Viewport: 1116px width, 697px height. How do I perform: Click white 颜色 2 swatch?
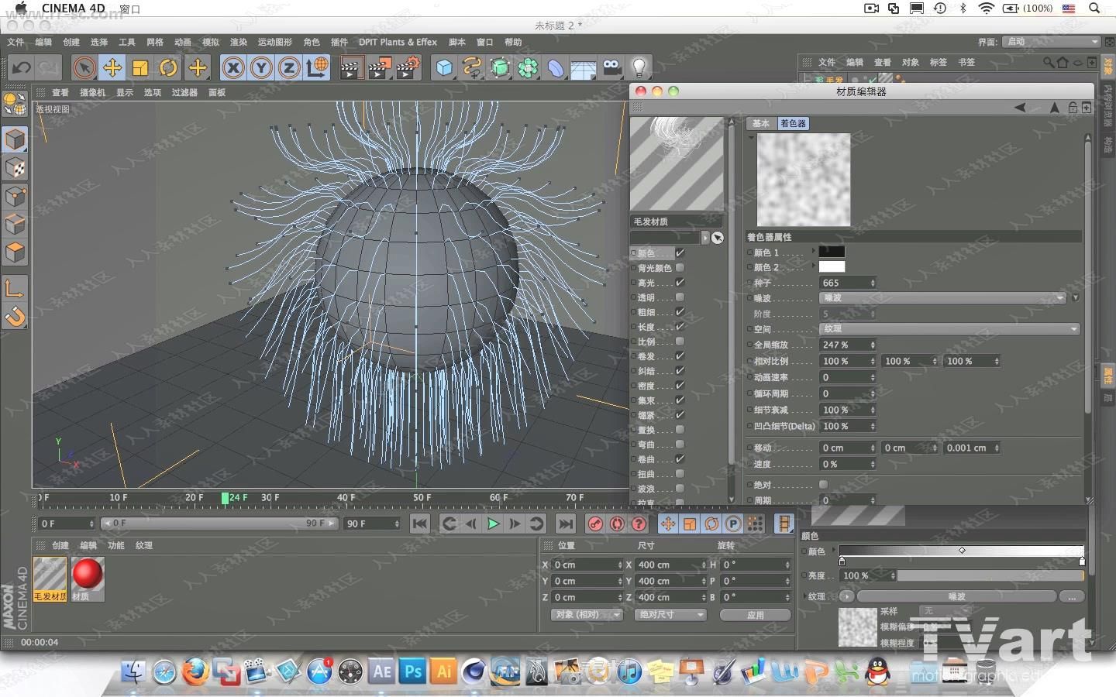pos(832,267)
